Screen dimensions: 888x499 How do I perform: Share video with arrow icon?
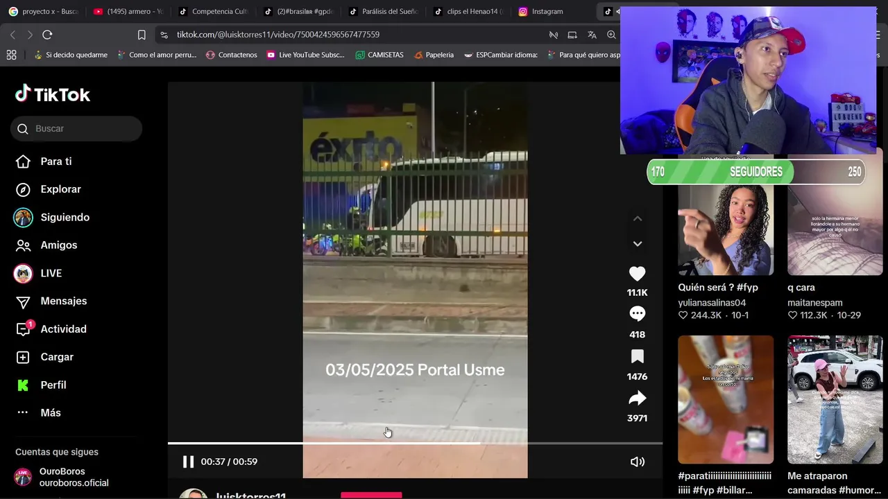click(637, 398)
